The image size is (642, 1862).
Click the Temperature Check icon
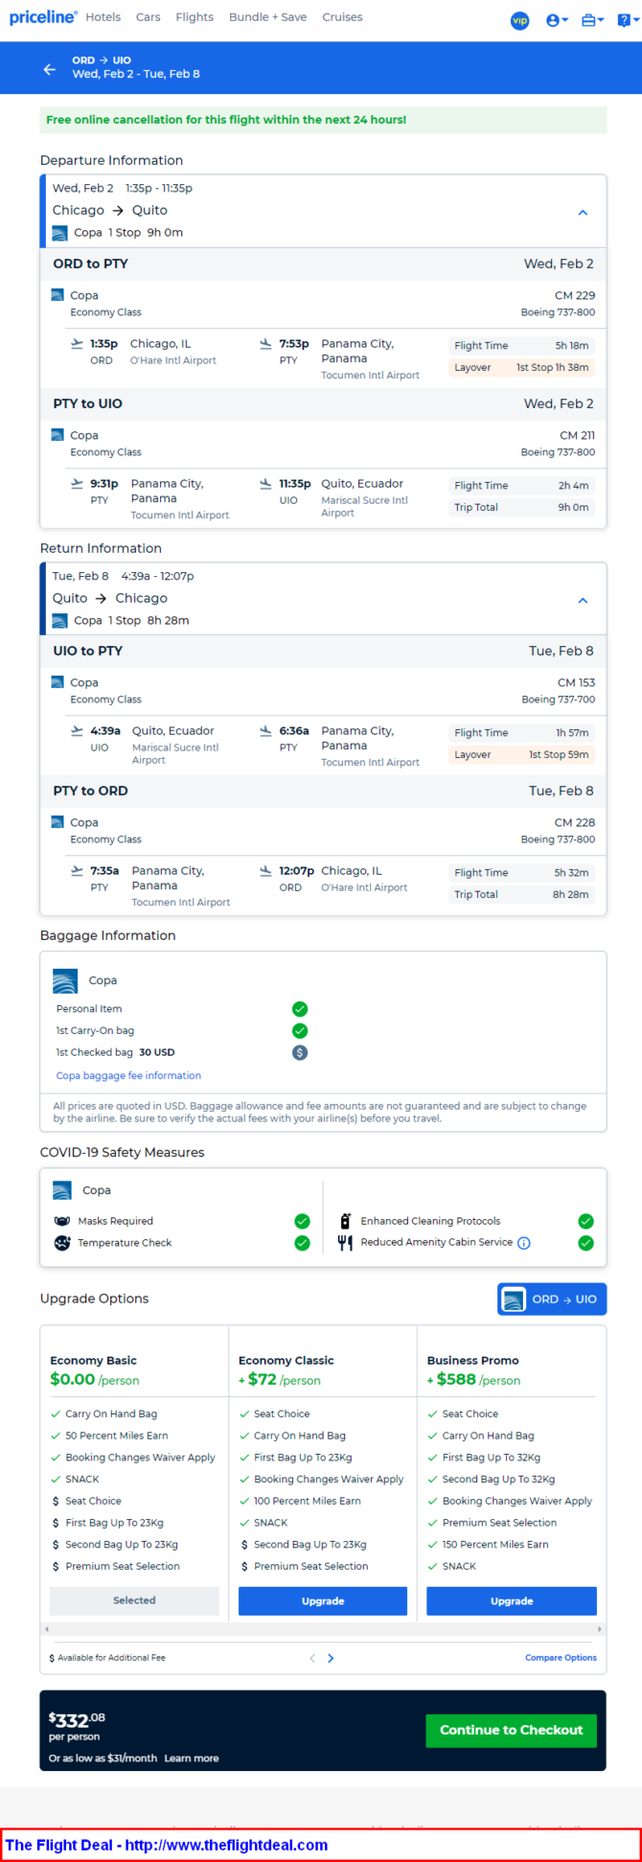pyautogui.click(x=62, y=1243)
